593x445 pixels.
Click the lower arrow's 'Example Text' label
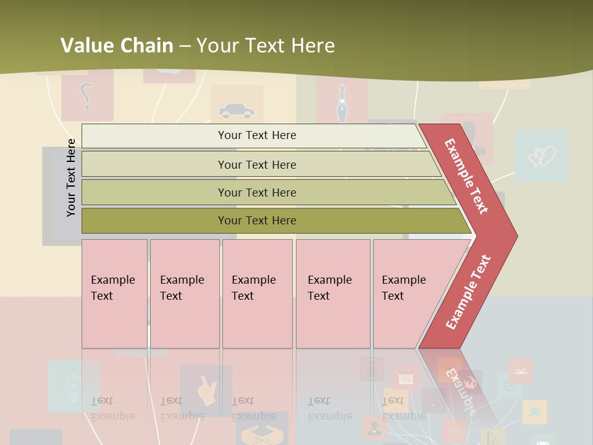pos(468,292)
